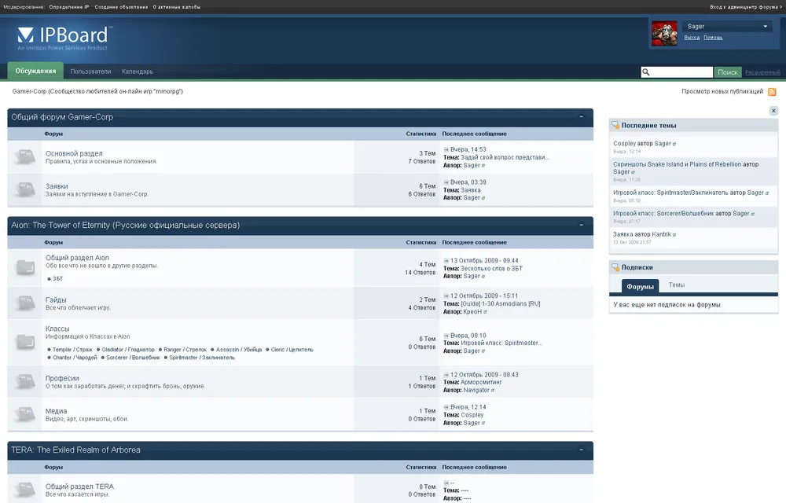Switch to the Темы subscriptions tab
The width and height of the screenshot is (786, 503).
[x=676, y=285]
